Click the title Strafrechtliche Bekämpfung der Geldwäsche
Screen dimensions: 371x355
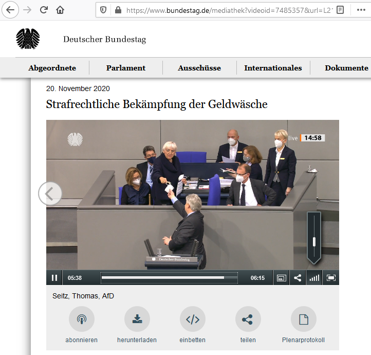157,104
